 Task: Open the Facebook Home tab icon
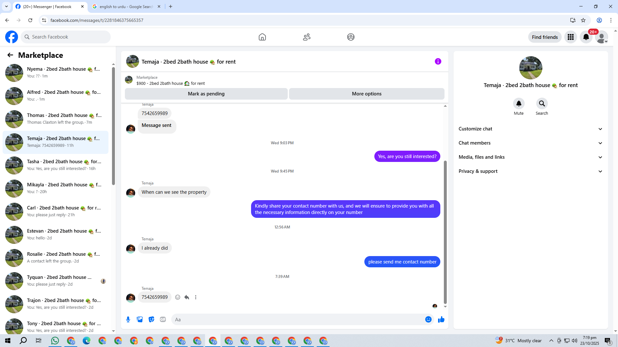[262, 37]
